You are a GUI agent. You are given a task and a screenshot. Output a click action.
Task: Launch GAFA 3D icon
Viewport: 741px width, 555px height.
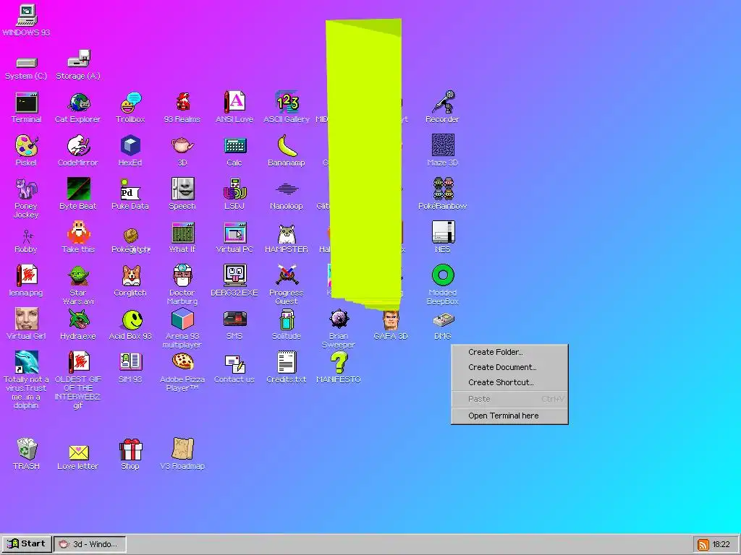tap(391, 319)
